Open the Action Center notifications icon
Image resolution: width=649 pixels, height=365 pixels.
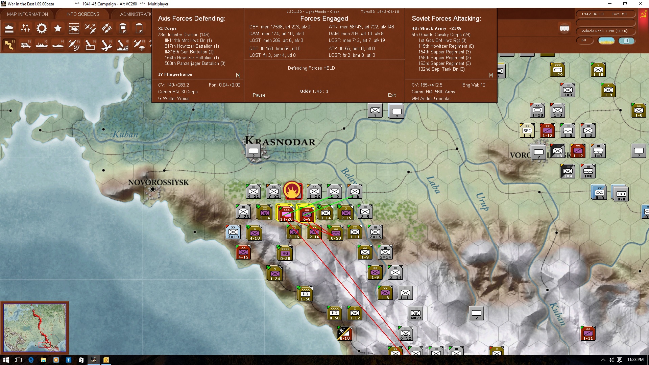[619, 360]
